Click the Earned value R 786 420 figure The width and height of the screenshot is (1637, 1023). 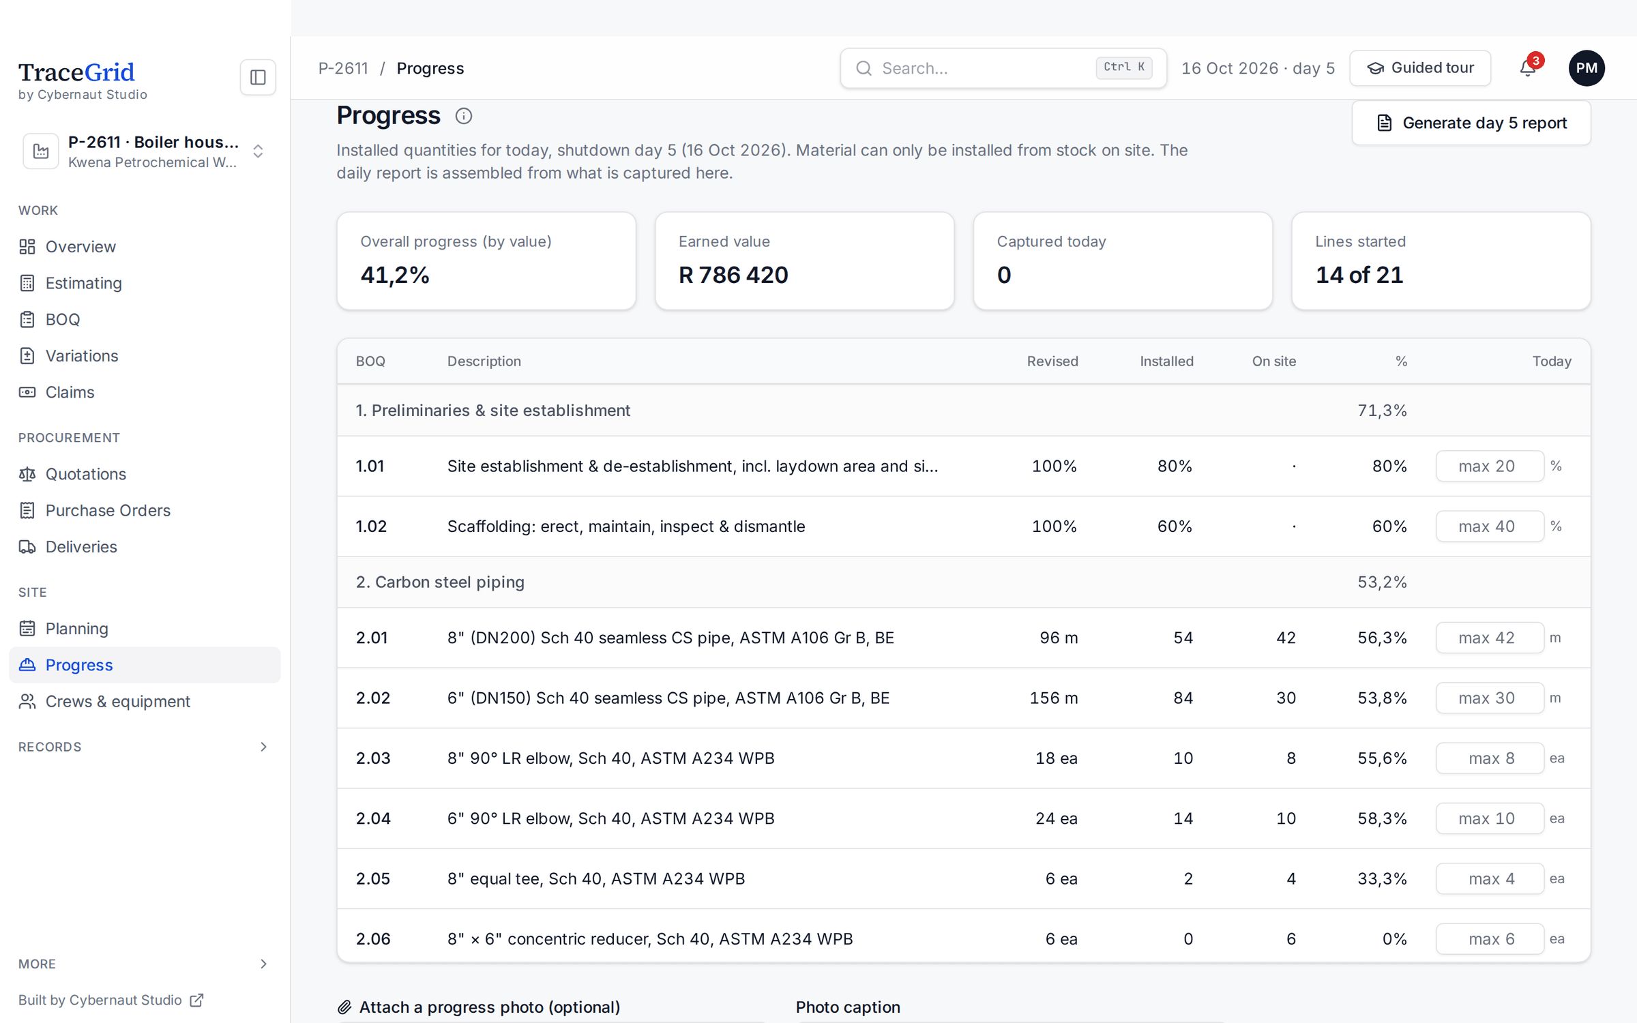[x=733, y=275]
